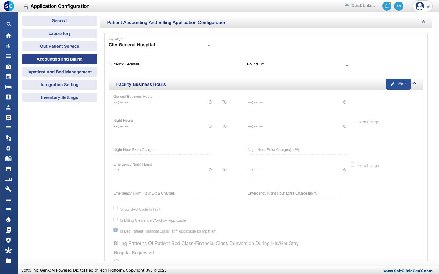Open General Business Hours start time clock

210,102
